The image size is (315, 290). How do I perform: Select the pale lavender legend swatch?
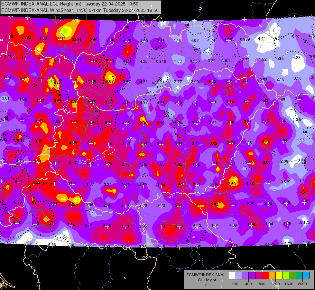point(238,276)
